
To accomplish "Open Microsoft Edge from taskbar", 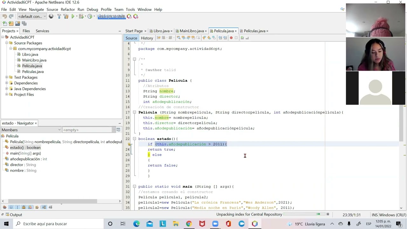I will [x=136, y=224].
